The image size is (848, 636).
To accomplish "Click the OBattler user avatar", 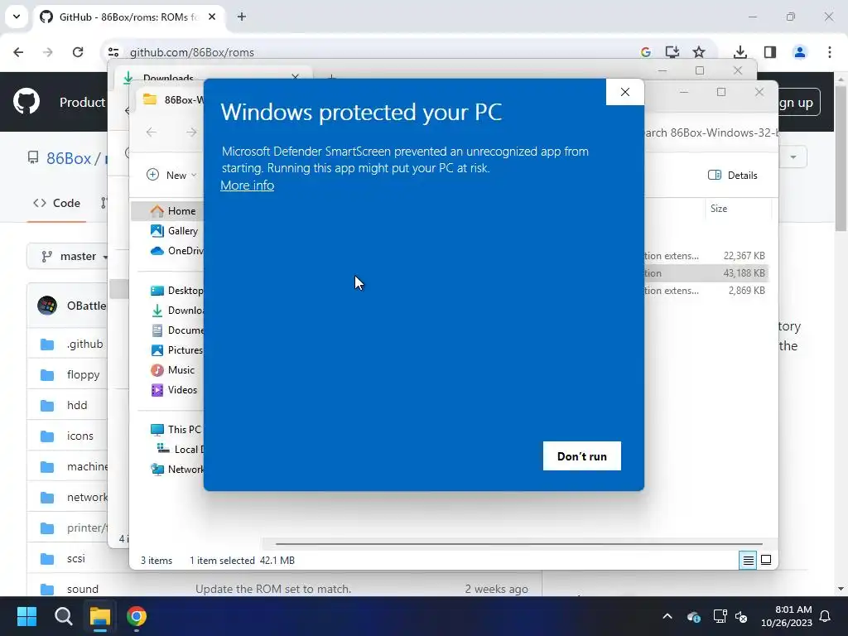I will [x=47, y=306].
